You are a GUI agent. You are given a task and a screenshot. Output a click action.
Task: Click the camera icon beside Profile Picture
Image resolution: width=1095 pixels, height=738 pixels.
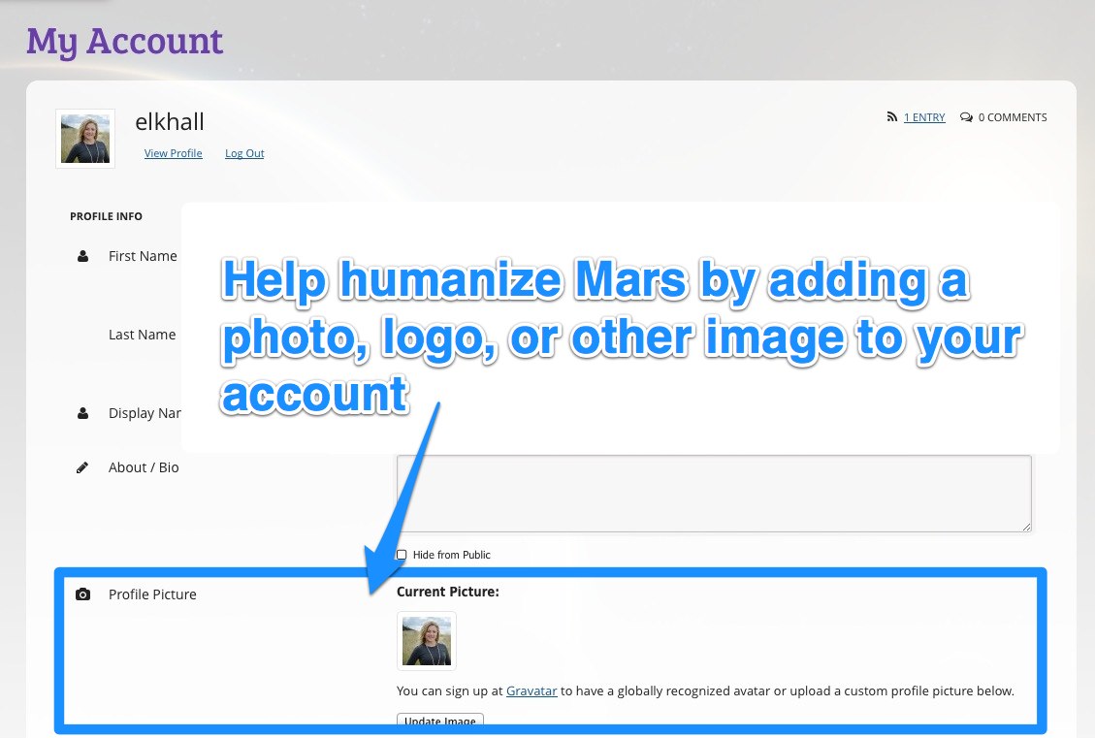tap(82, 594)
